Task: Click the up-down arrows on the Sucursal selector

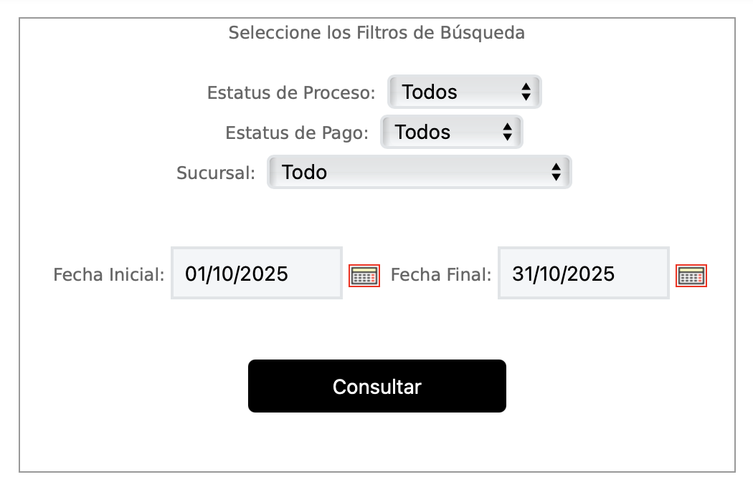Action: 556,172
